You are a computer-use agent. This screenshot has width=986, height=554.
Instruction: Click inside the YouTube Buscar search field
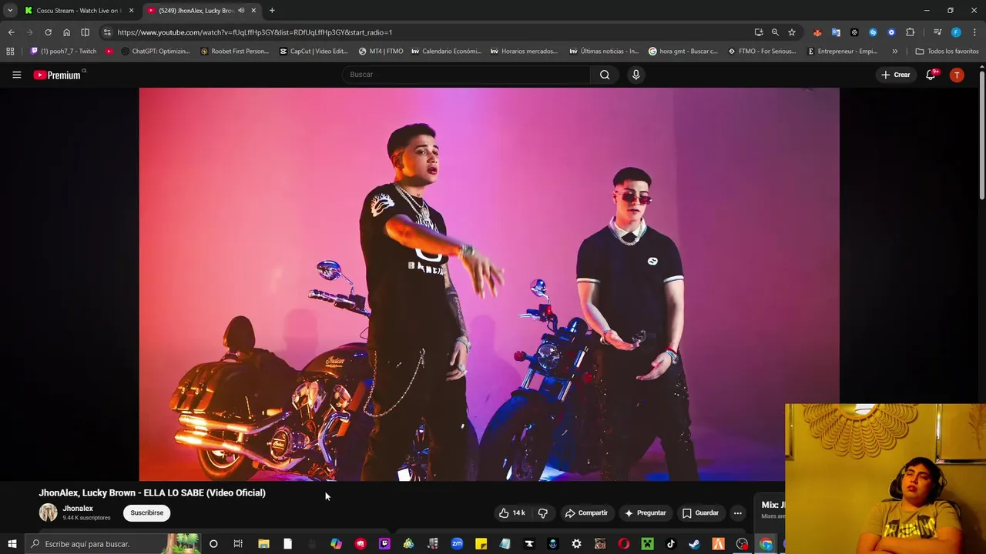click(466, 75)
